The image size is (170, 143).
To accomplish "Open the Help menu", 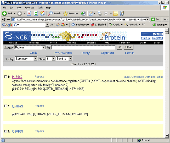I will click(x=48, y=8).
